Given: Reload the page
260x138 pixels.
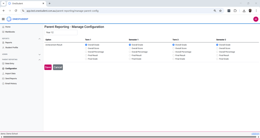Looking at the screenshot, I should [x=16, y=11].
